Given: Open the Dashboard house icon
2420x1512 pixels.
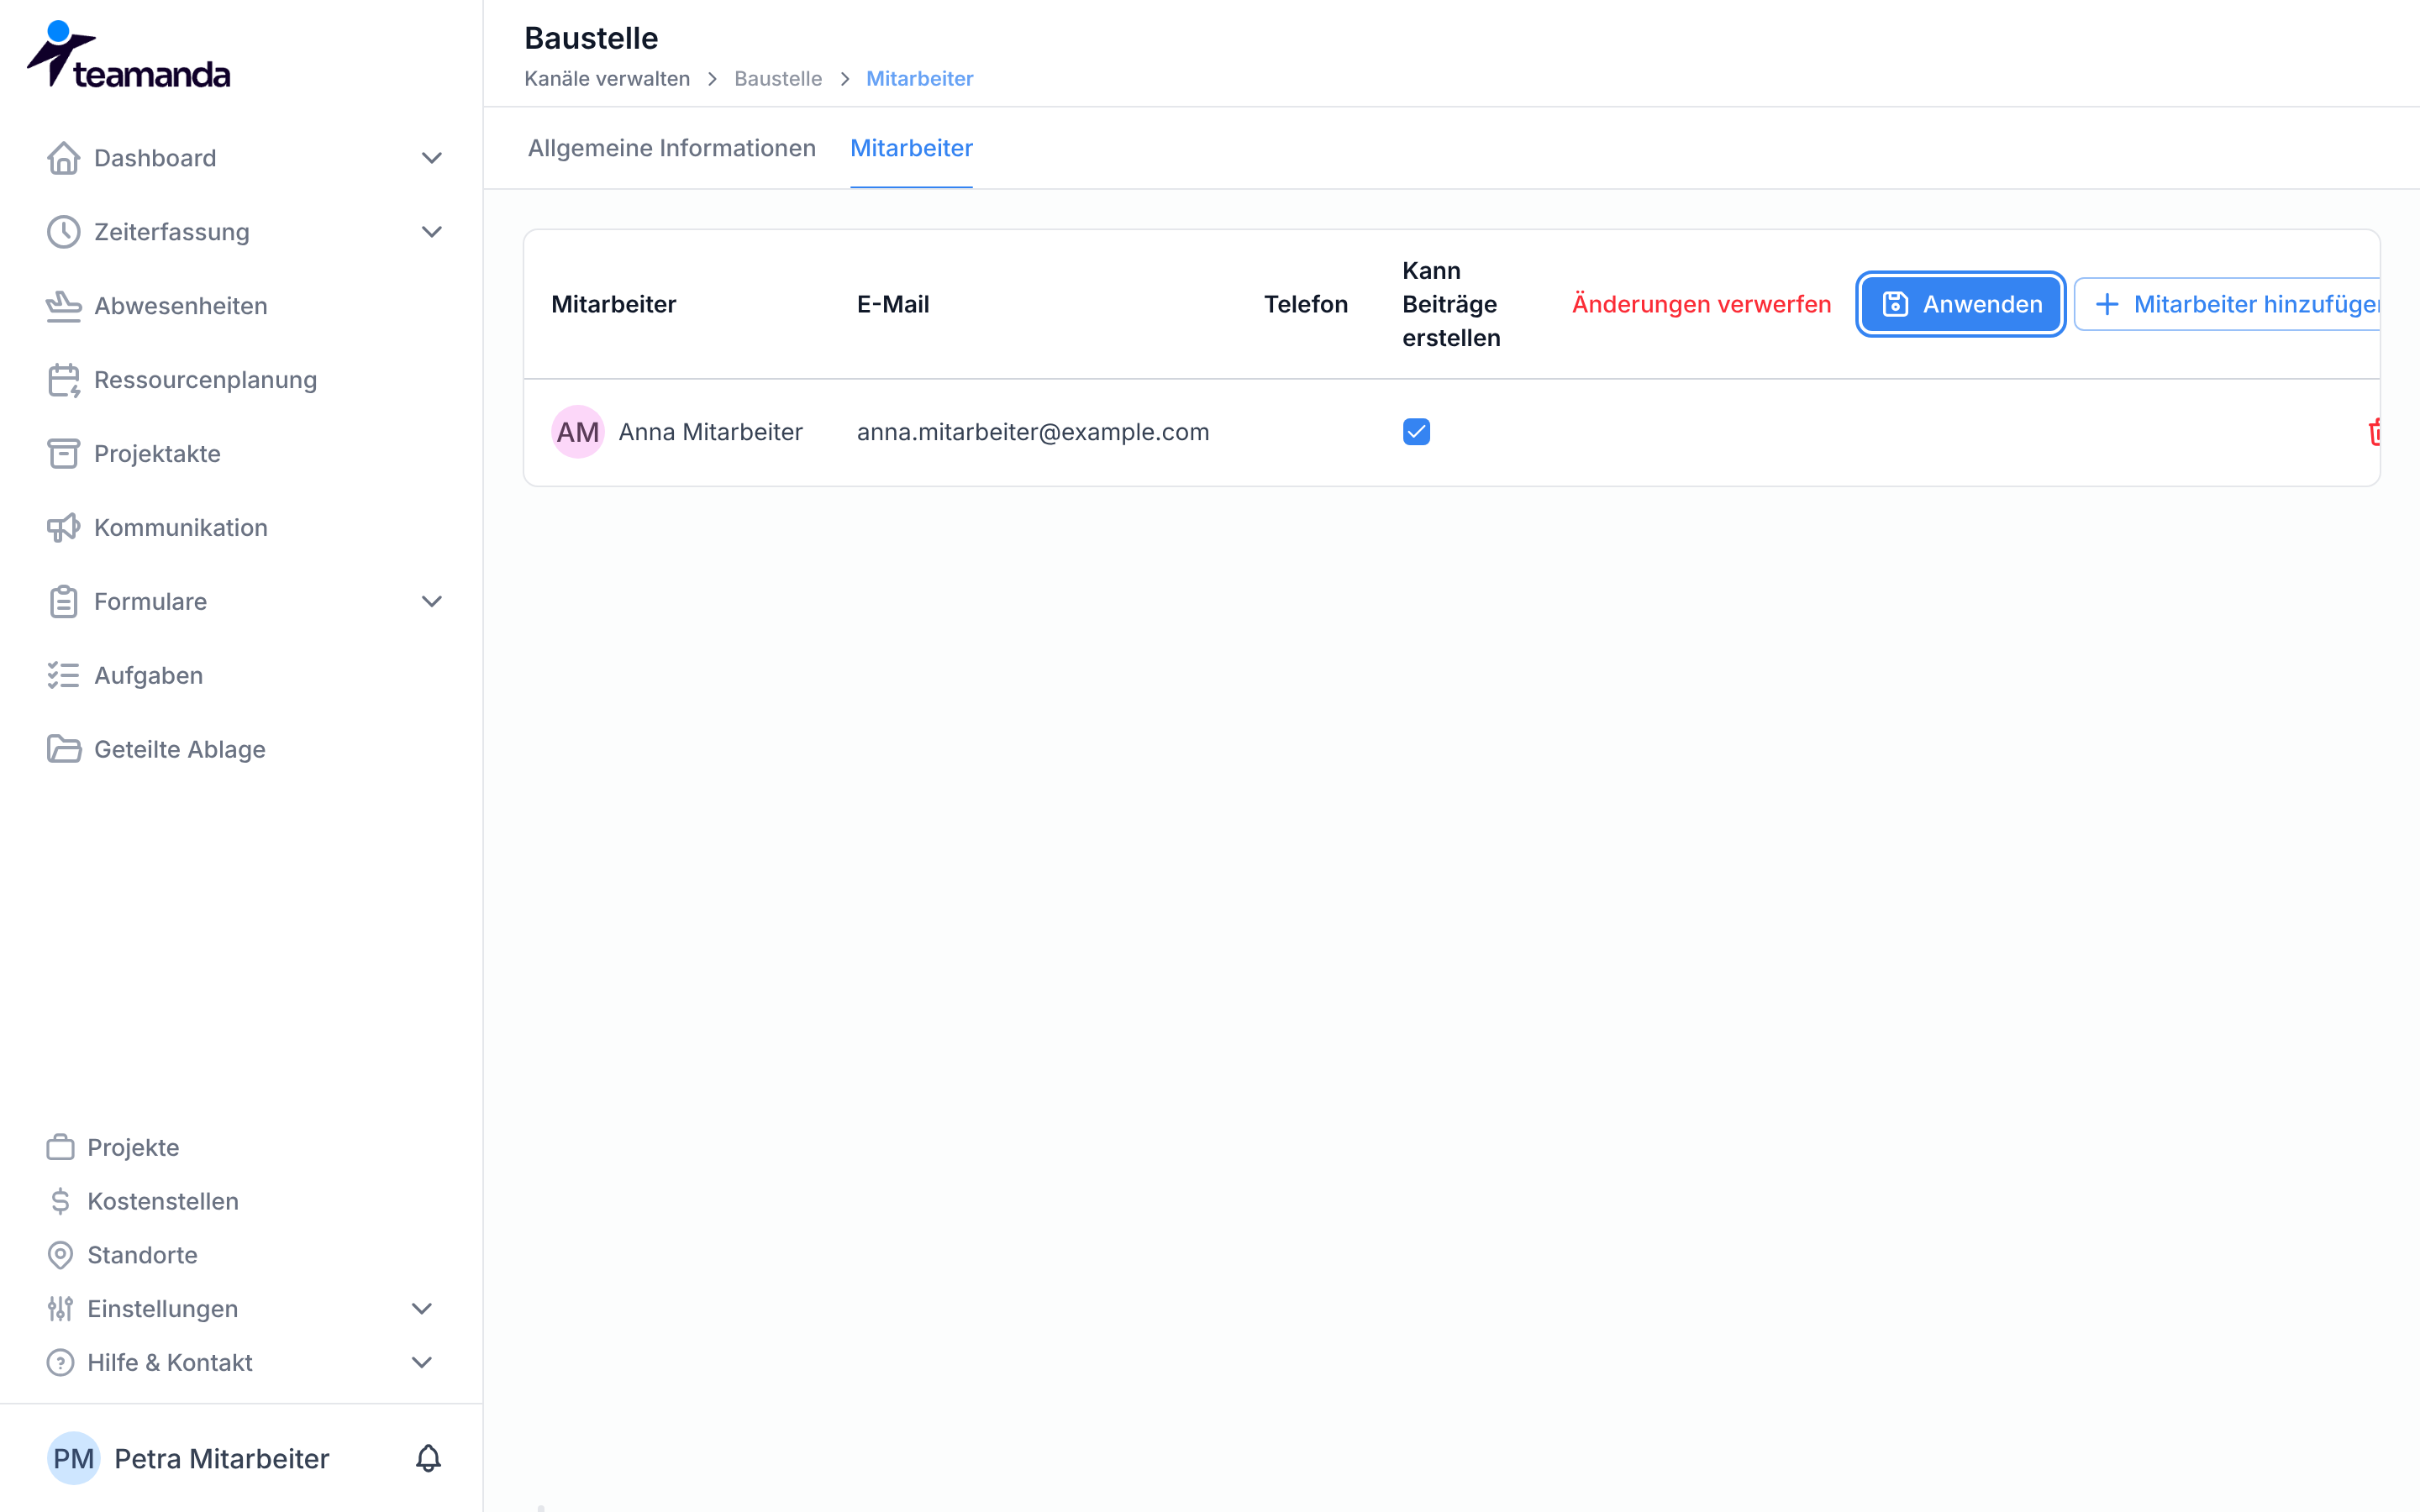Looking at the screenshot, I should (x=64, y=158).
